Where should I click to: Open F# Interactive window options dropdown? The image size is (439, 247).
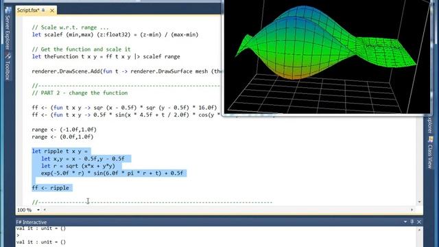coord(405,222)
